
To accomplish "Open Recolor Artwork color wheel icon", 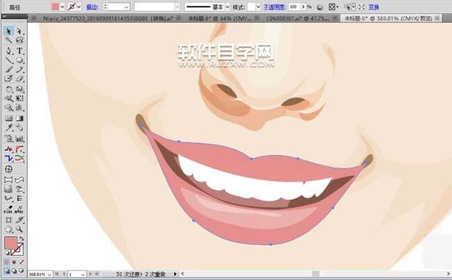I will [319, 7].
